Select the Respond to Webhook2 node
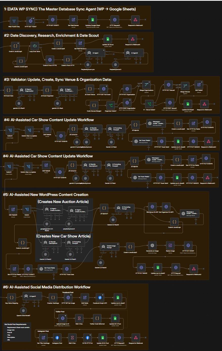 point(193,269)
